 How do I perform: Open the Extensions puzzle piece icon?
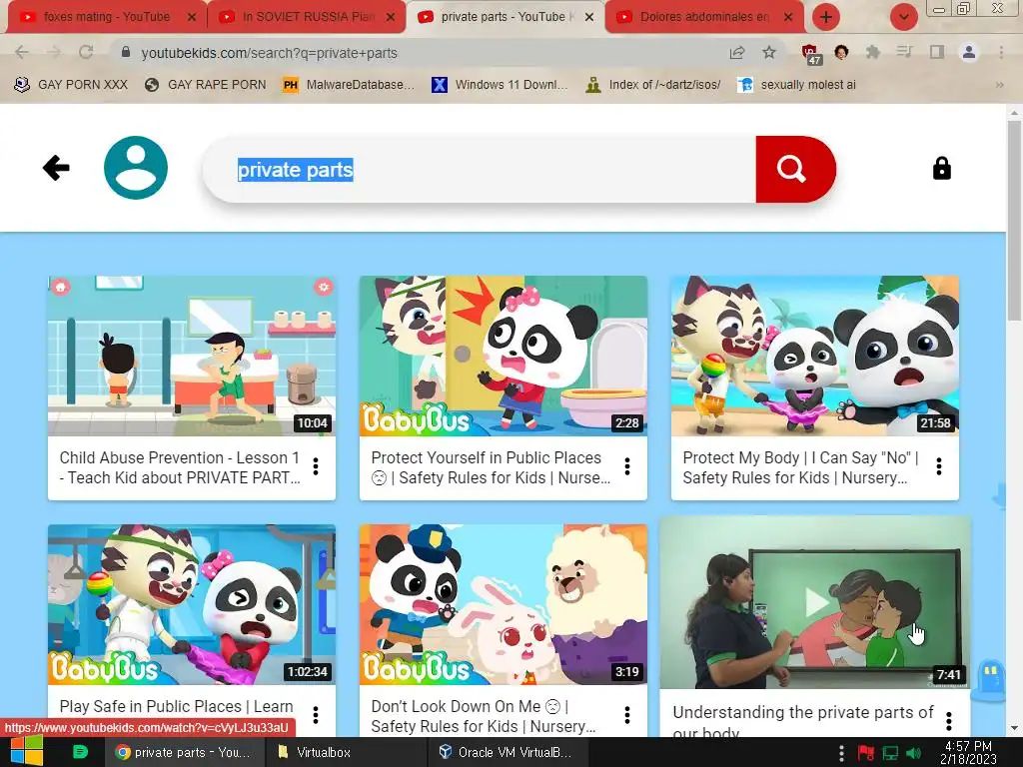pos(873,52)
